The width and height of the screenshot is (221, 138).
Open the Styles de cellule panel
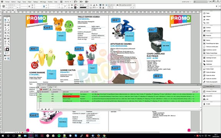[210, 76]
